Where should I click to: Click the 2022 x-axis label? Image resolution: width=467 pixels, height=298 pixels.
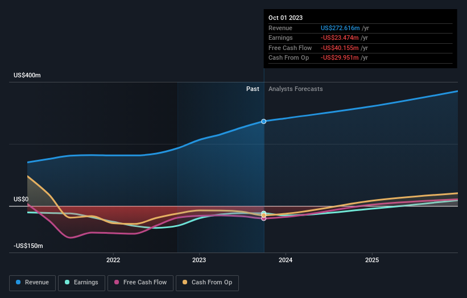point(113,260)
